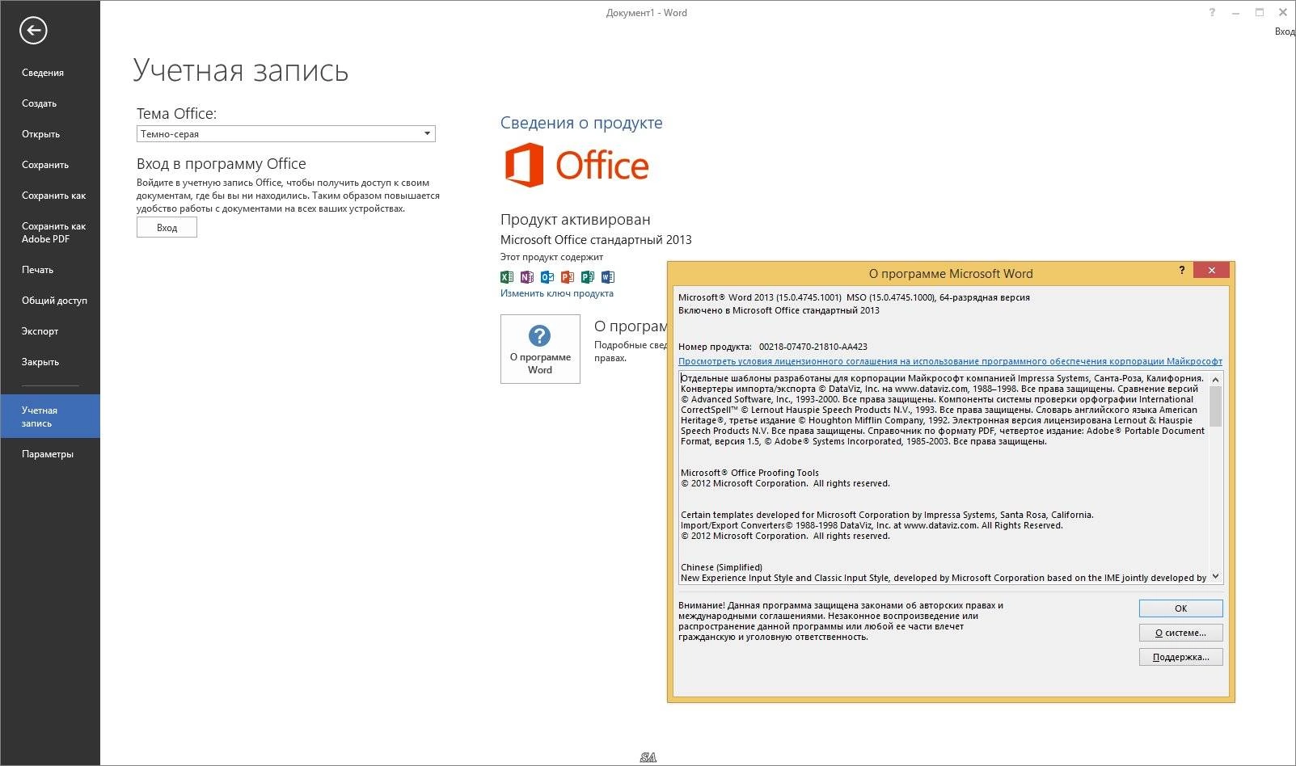The height and width of the screenshot is (766, 1296).
Task: Click the Outlook icon in product contents
Action: tap(547, 276)
